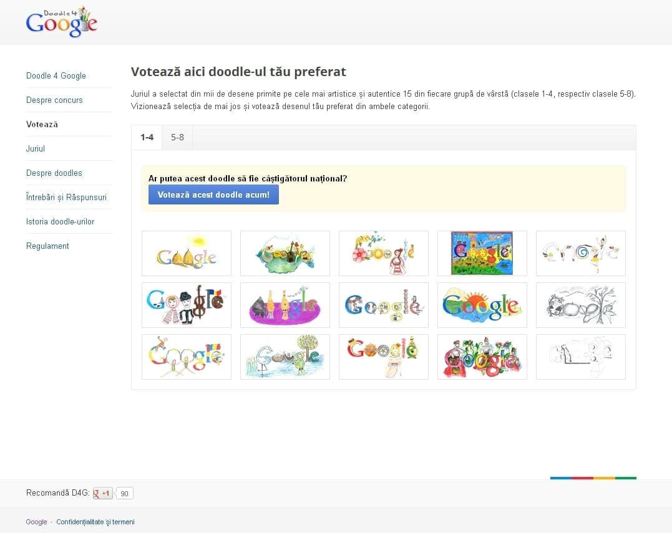Click the Regulament sidebar link
672x533 pixels.
point(47,246)
